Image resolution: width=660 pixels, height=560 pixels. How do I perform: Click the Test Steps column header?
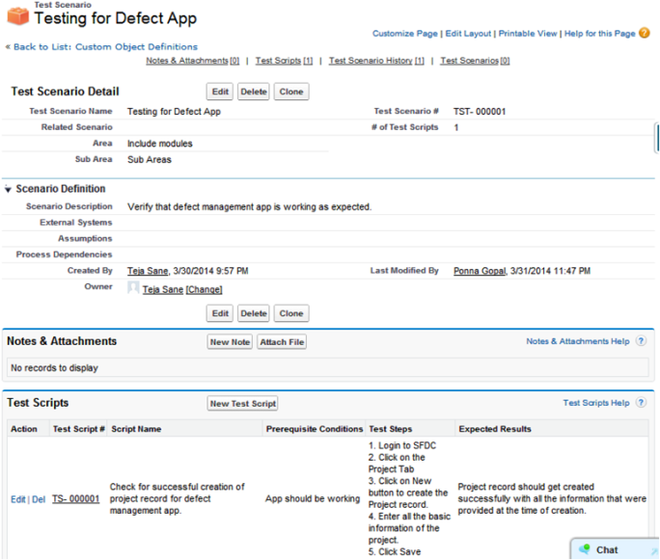click(x=390, y=429)
